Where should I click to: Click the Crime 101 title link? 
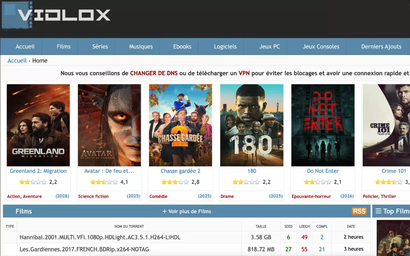(394, 171)
